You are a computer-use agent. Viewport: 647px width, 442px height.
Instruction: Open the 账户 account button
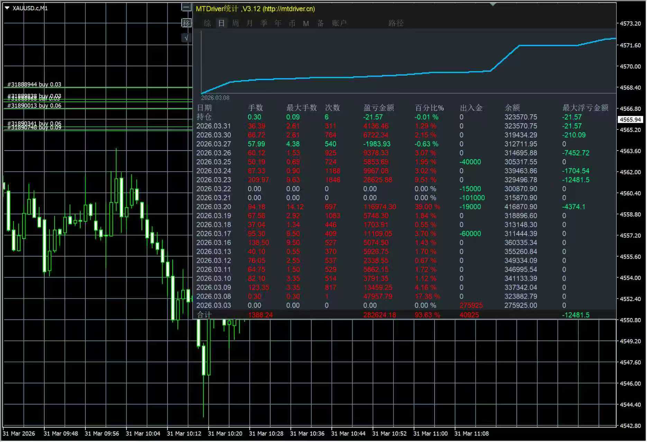[339, 23]
